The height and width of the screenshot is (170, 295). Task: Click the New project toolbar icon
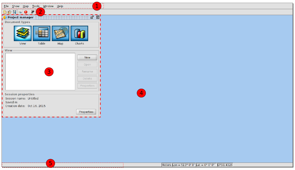pos(5,12)
